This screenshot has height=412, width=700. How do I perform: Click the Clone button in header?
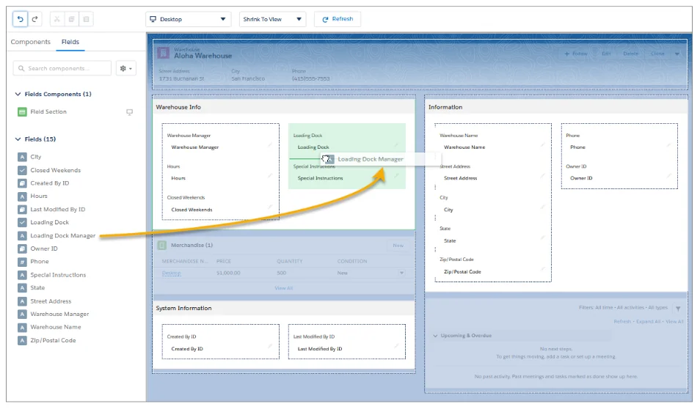tap(657, 54)
